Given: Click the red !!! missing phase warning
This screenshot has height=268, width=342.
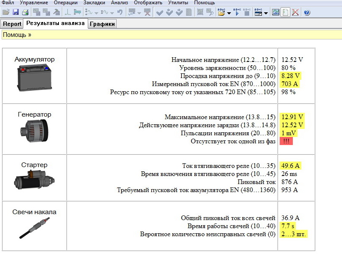Looking at the screenshot, I should pyautogui.click(x=286, y=141).
